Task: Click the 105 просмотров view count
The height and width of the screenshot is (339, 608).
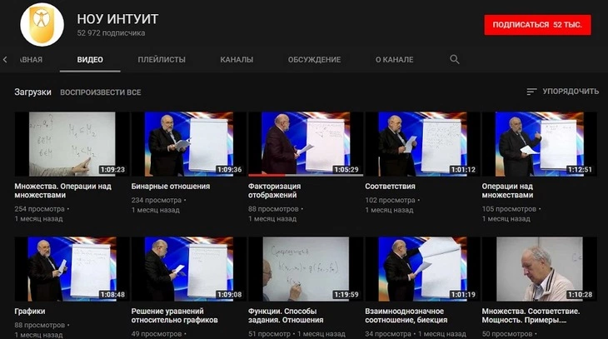Action: tap(509, 209)
